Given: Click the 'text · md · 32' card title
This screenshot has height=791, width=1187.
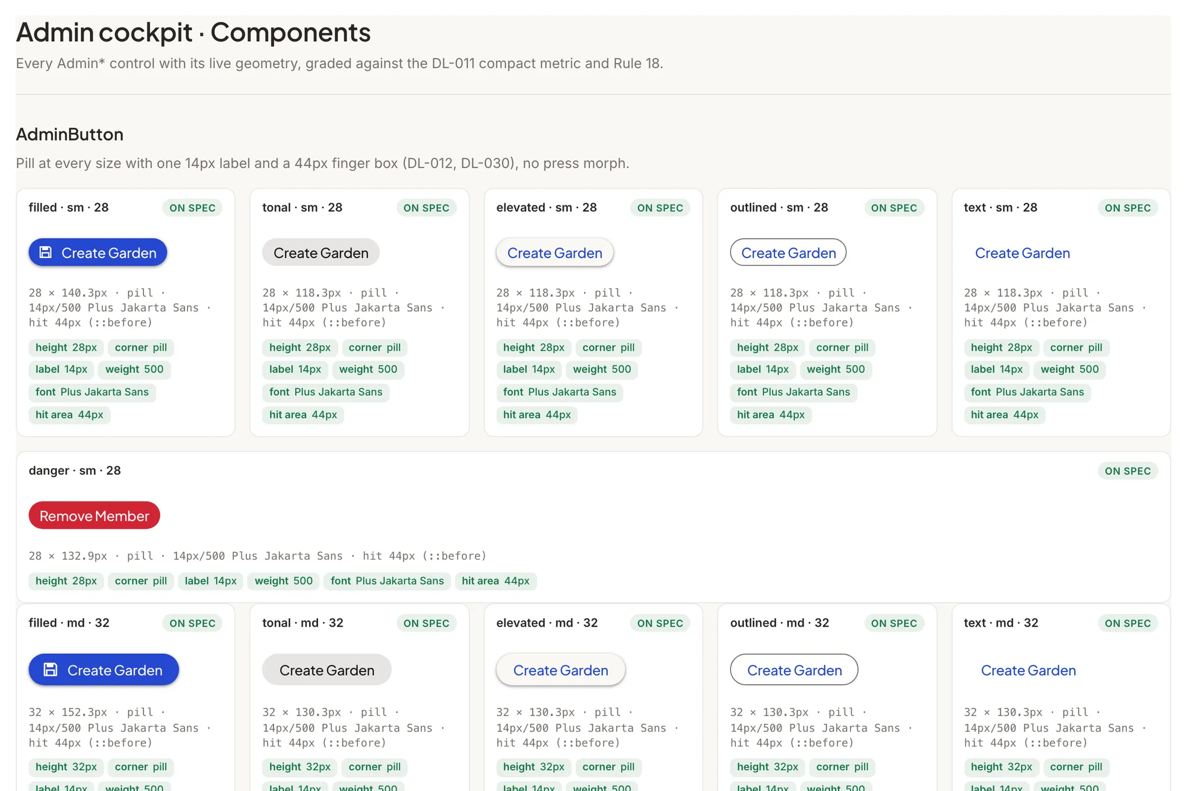Looking at the screenshot, I should pos(1001,623).
